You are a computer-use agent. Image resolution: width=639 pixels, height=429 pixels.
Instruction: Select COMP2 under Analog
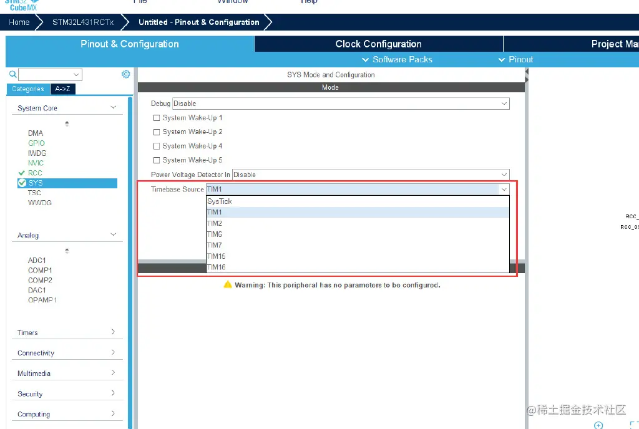click(x=40, y=281)
